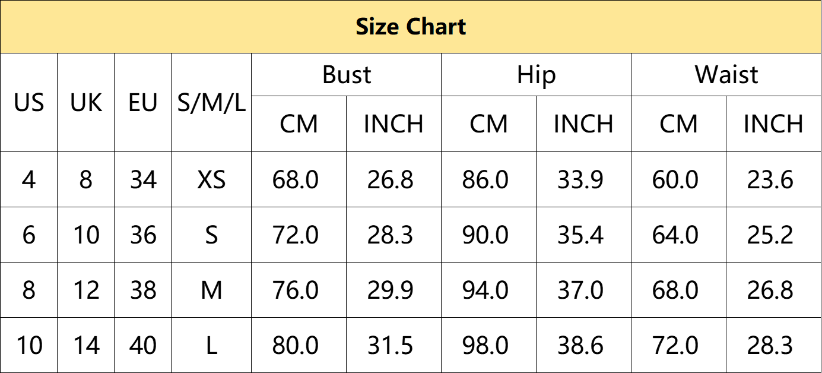Click the S/M/L column header

pos(211,103)
